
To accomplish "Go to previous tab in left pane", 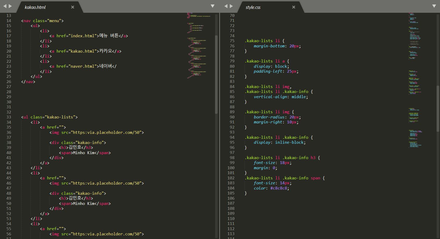I will (x=4, y=6).
